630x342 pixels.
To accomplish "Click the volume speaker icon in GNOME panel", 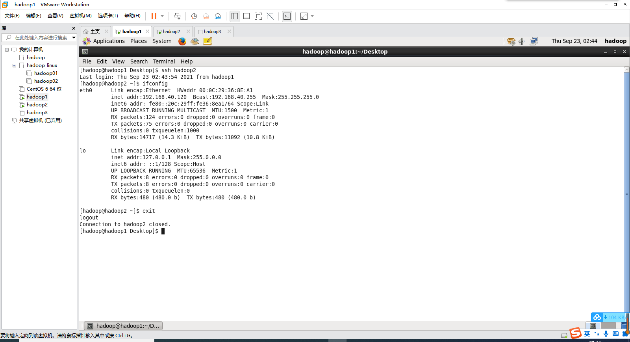I will 522,41.
